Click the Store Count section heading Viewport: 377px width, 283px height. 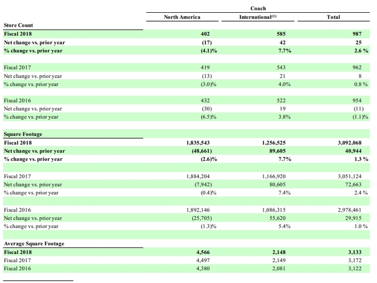click(18, 25)
